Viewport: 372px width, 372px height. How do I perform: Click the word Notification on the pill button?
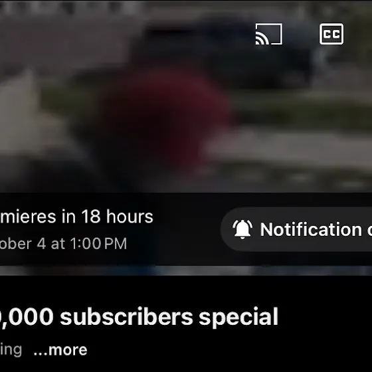(x=311, y=229)
